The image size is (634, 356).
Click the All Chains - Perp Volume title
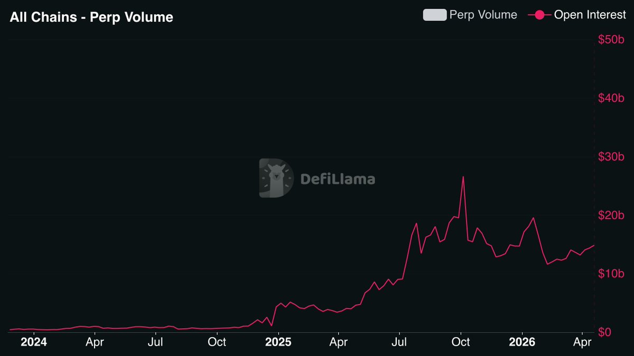click(91, 17)
